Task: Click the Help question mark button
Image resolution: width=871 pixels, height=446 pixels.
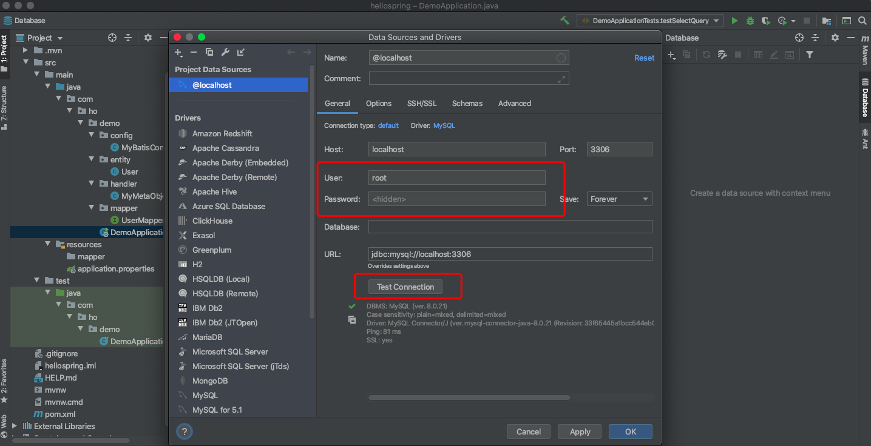Action: [184, 431]
